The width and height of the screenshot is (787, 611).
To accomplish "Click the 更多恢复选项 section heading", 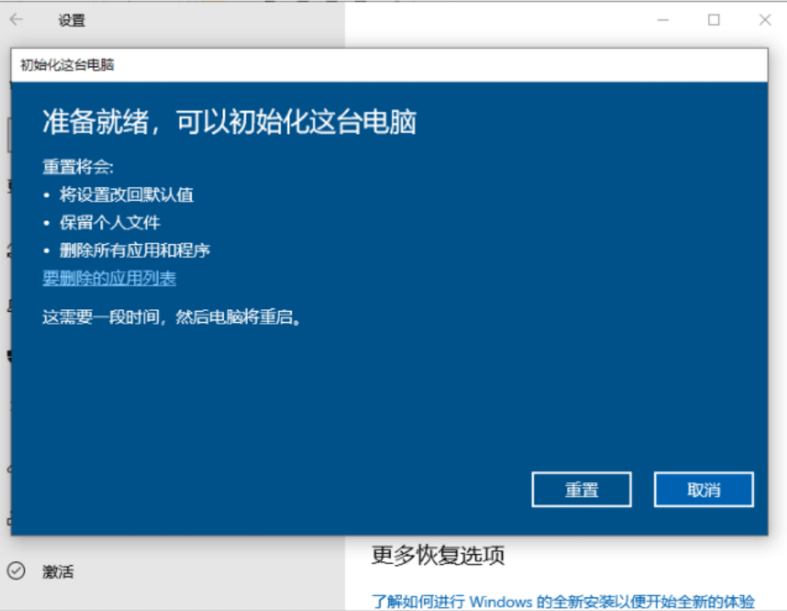I will pos(438,555).
